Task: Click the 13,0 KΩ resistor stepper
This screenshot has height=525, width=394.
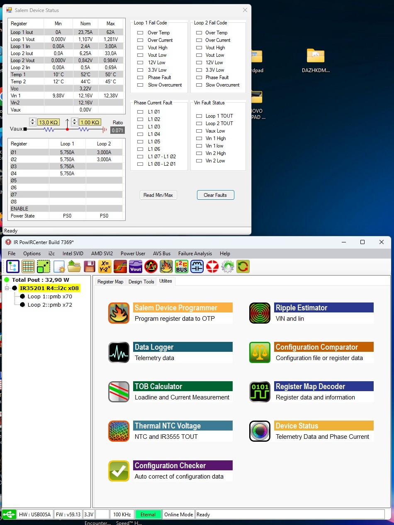Action: coord(33,122)
